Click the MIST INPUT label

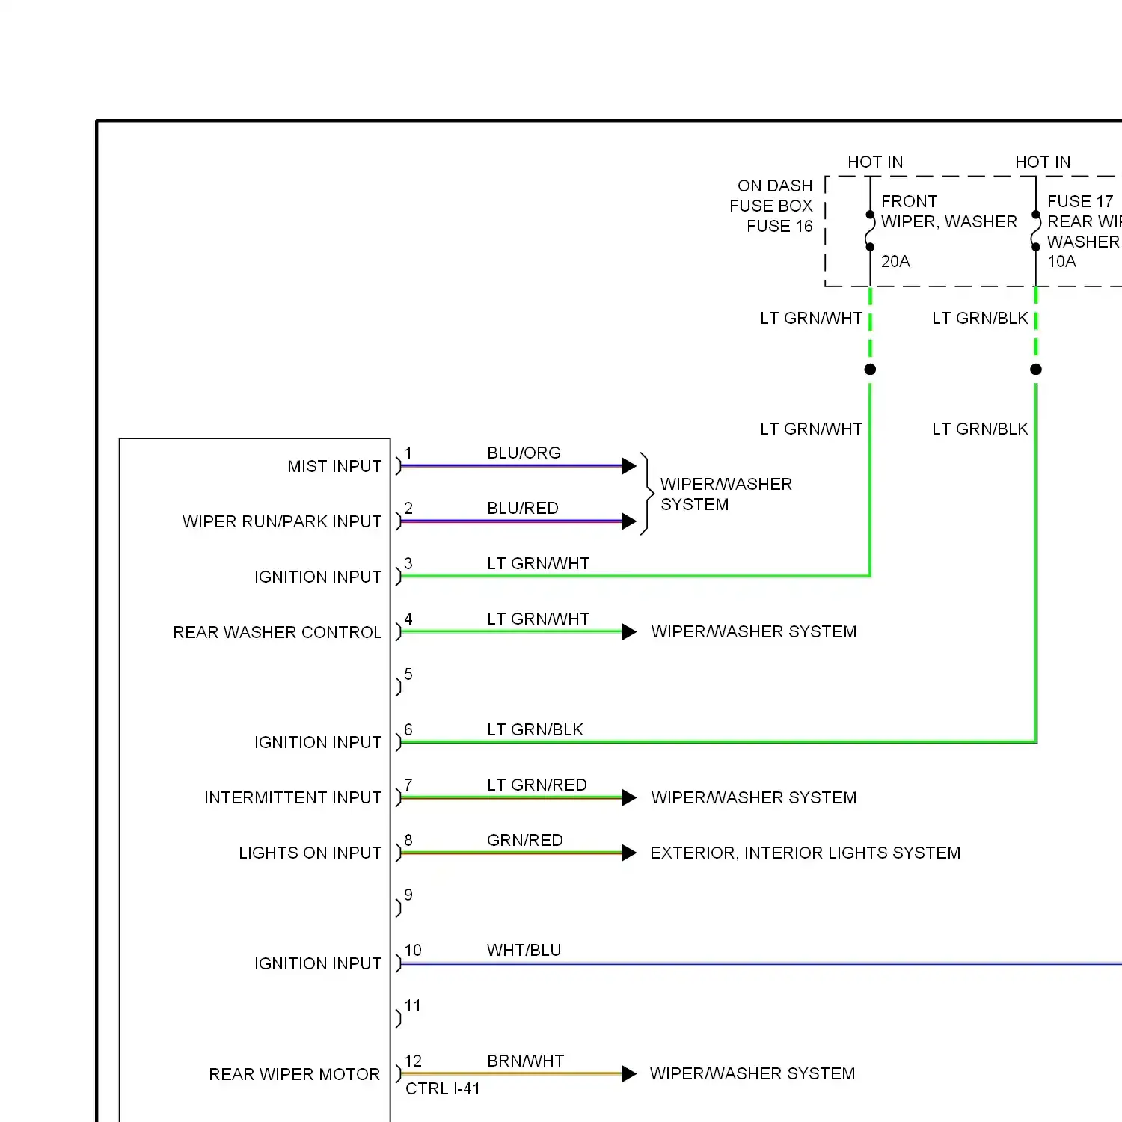[334, 466]
